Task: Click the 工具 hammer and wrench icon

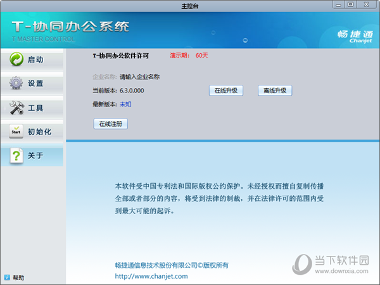Action: point(16,108)
